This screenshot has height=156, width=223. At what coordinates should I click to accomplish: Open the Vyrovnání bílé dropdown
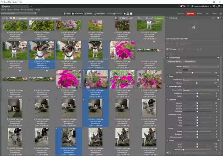point(201,90)
